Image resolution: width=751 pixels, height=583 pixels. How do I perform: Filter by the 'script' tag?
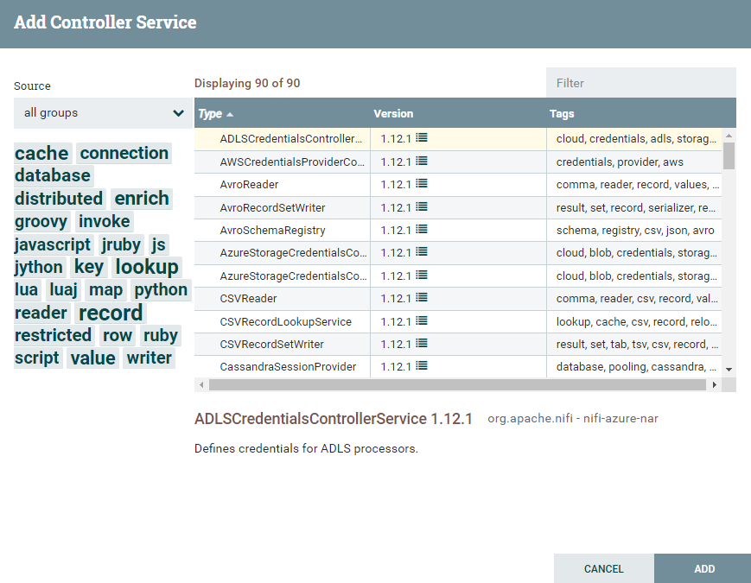click(x=37, y=358)
